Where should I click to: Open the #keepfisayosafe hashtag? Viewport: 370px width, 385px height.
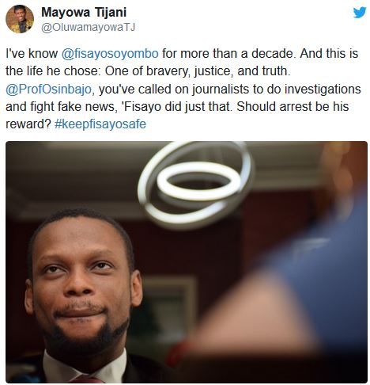click(100, 124)
